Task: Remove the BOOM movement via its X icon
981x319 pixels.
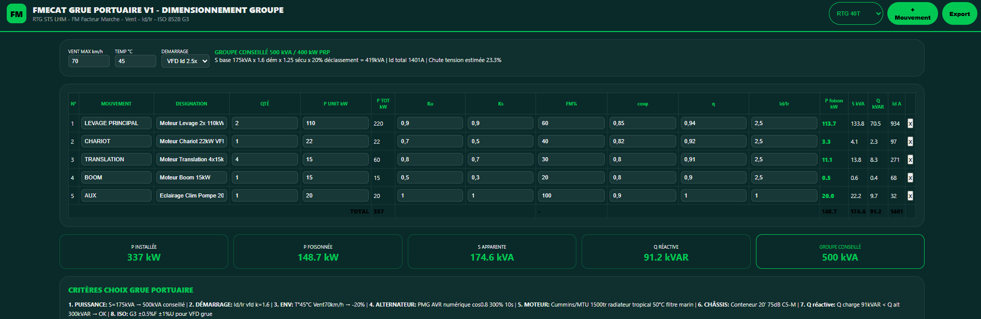Action: pos(910,178)
